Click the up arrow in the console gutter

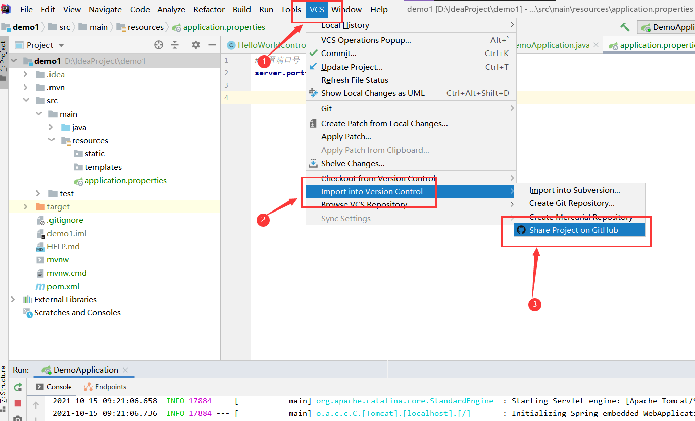coord(36,405)
